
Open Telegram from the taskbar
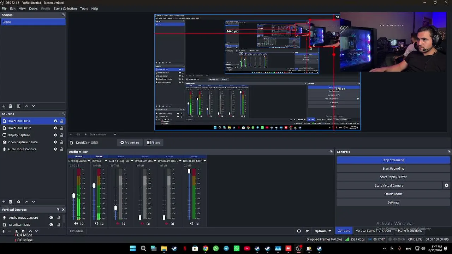pyautogui.click(x=226, y=248)
